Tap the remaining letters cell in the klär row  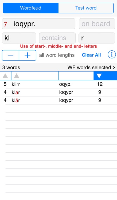click(x=66, y=101)
